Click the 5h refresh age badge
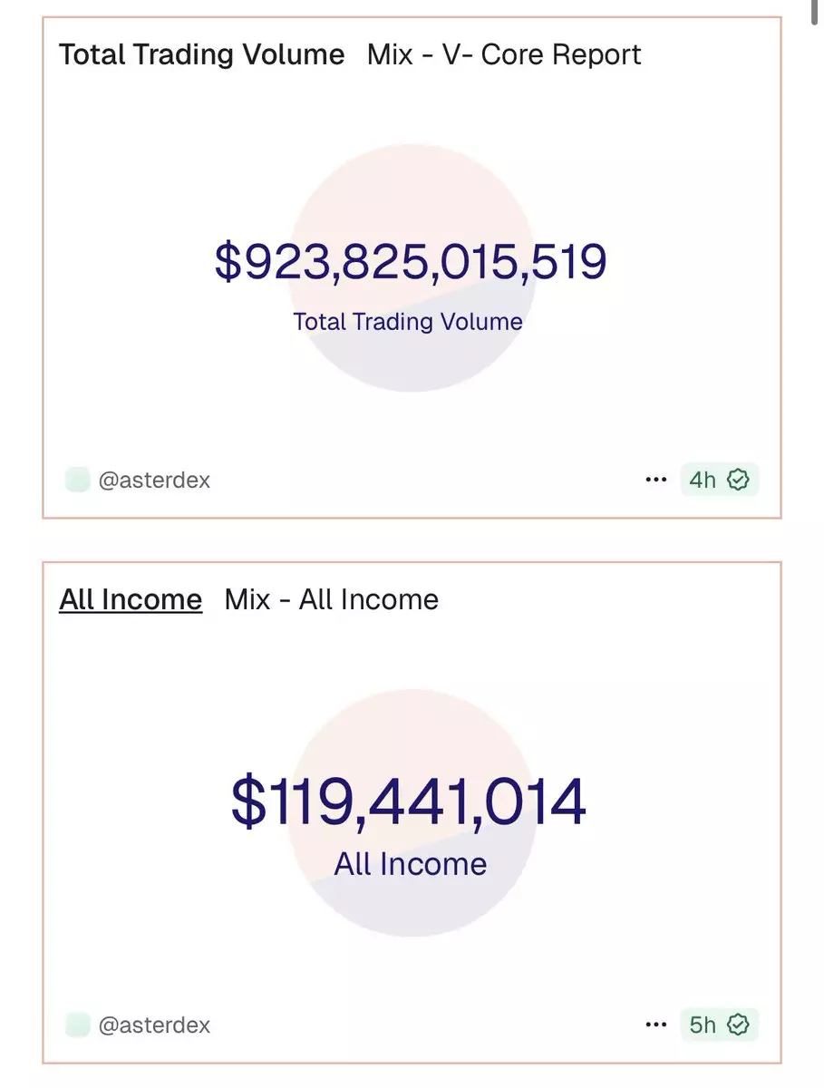 (703, 1025)
